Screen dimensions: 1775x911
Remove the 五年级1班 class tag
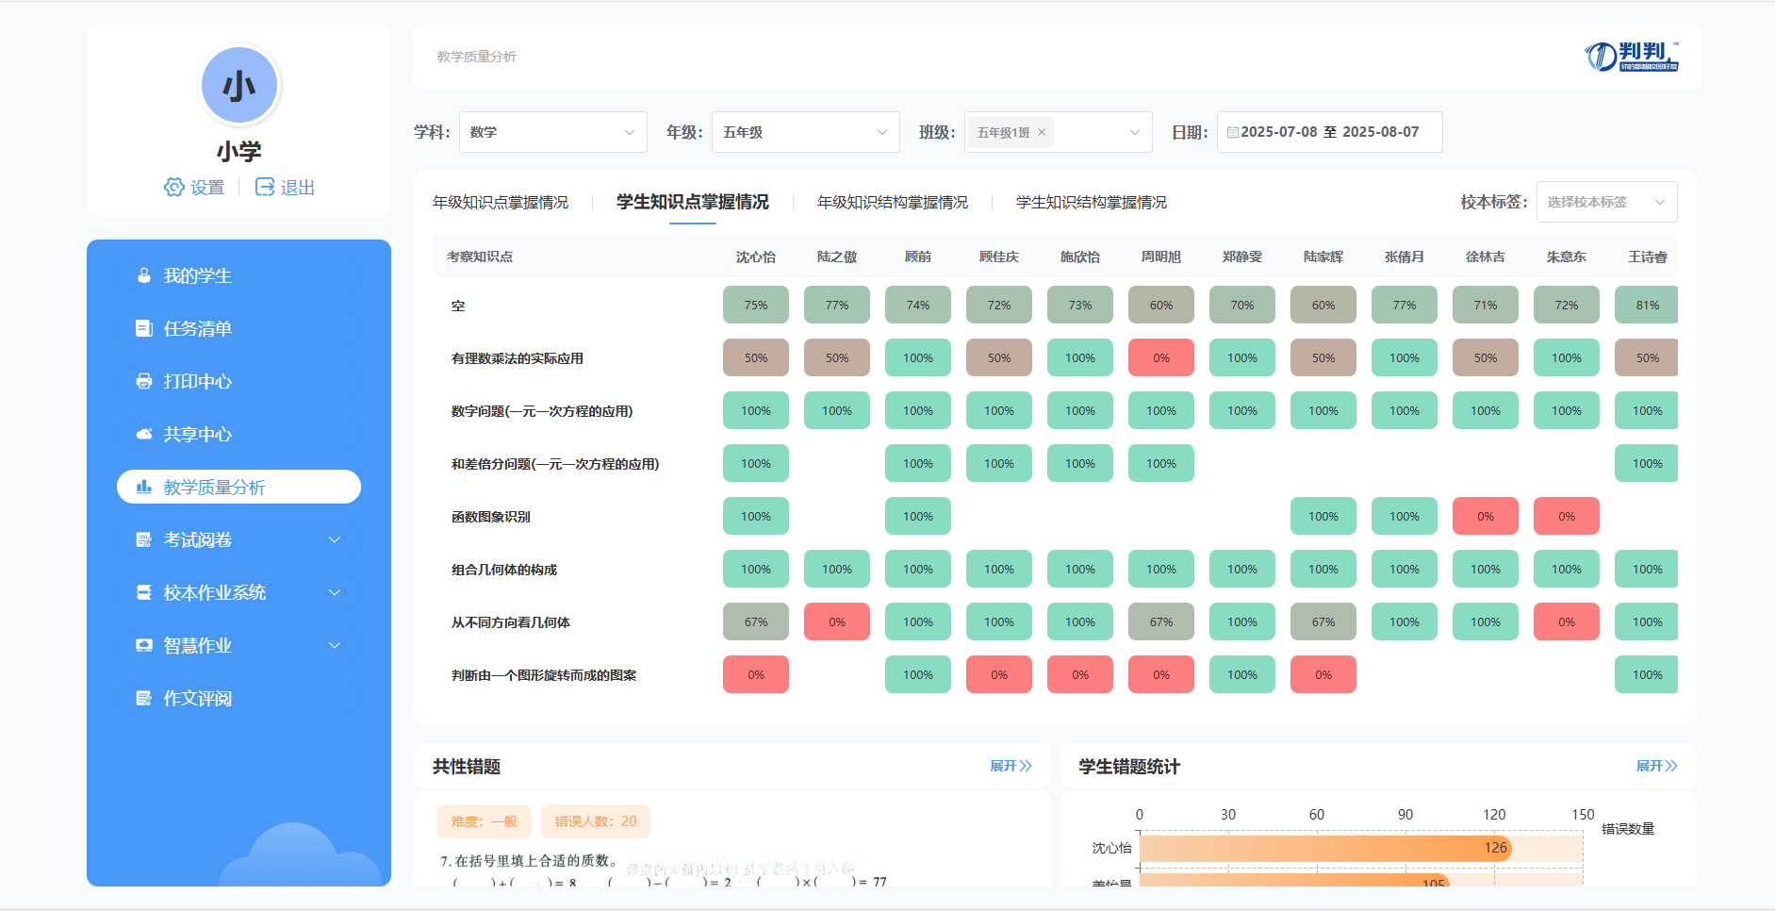(x=1042, y=132)
